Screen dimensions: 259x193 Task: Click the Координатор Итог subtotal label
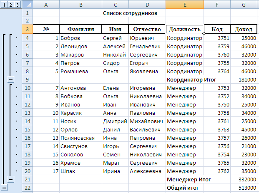191,80
